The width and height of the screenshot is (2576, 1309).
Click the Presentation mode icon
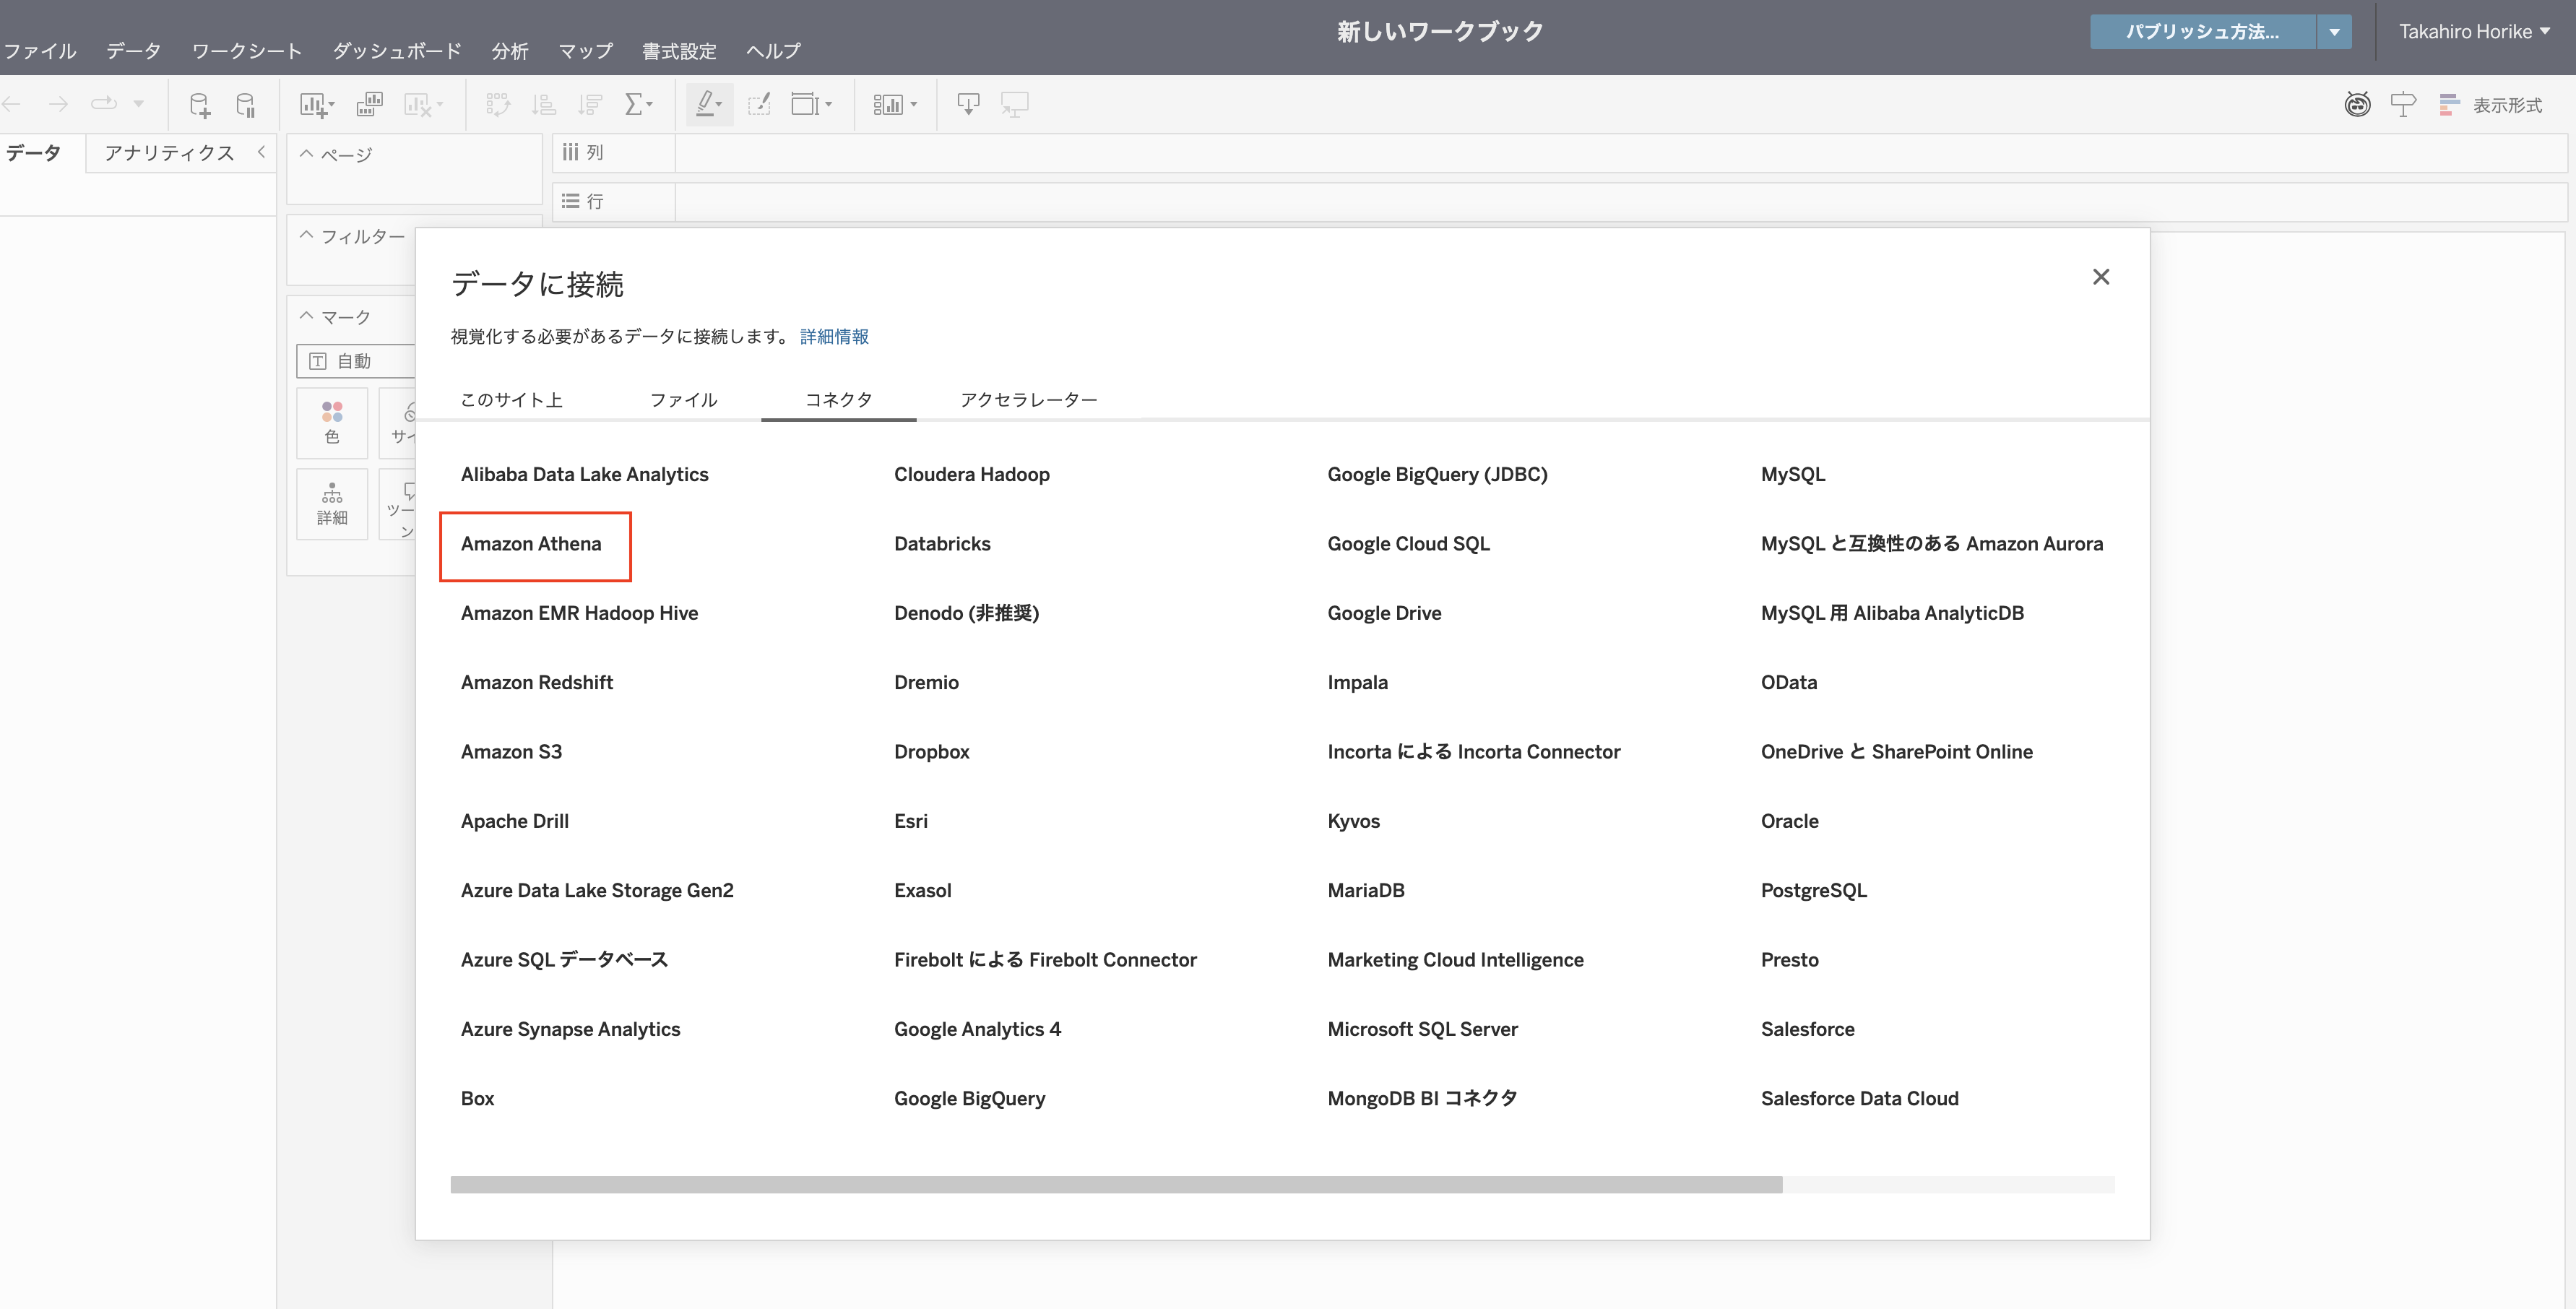pos(1015,104)
